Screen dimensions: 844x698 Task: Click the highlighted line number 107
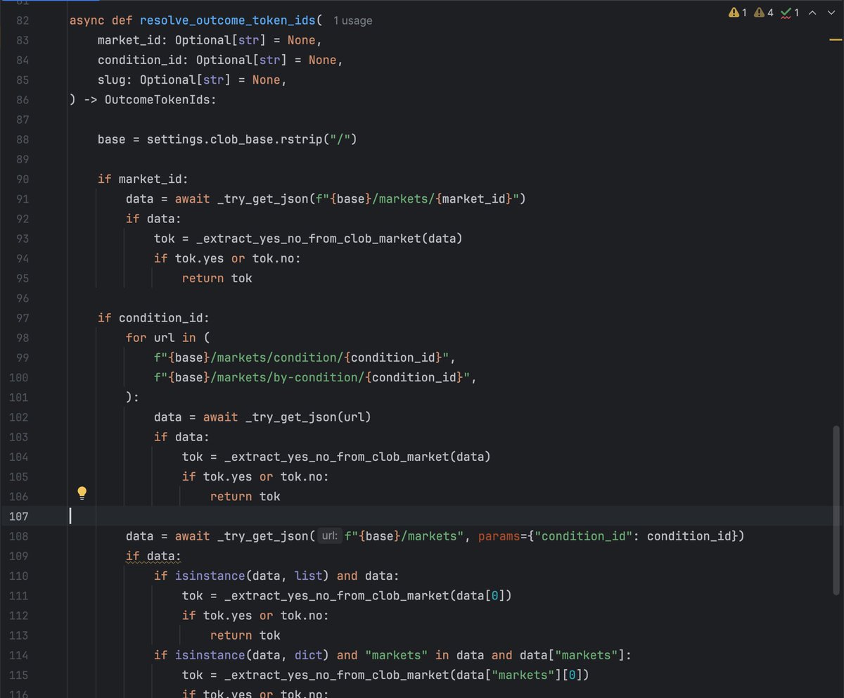pyautogui.click(x=19, y=516)
